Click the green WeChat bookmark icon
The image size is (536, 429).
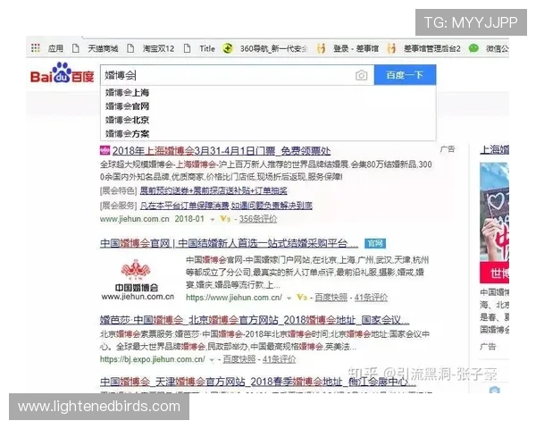[473, 48]
